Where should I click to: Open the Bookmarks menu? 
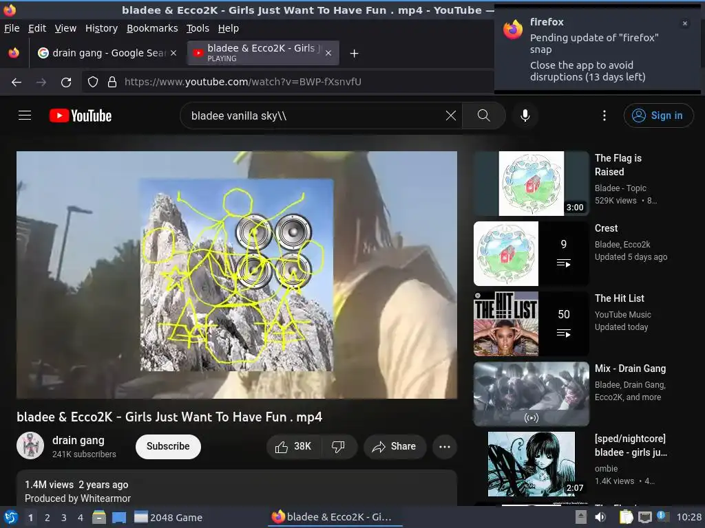[152, 28]
